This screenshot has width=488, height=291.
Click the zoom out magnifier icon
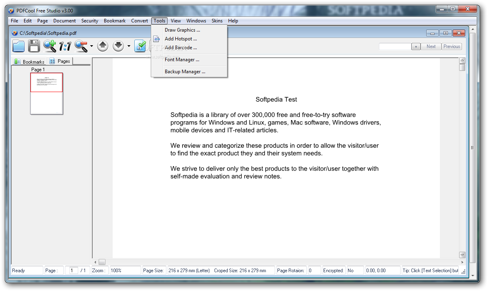81,46
